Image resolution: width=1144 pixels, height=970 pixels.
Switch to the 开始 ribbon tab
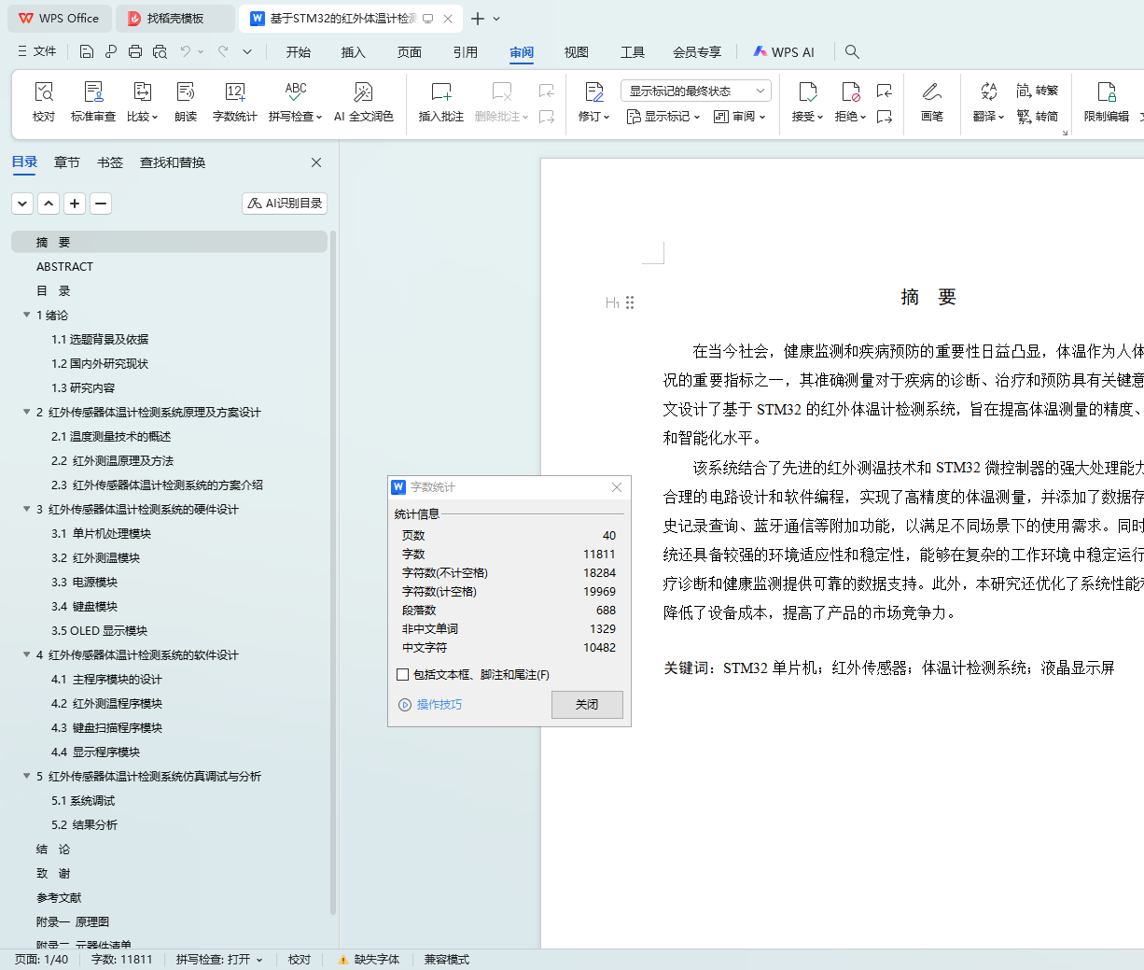299,52
